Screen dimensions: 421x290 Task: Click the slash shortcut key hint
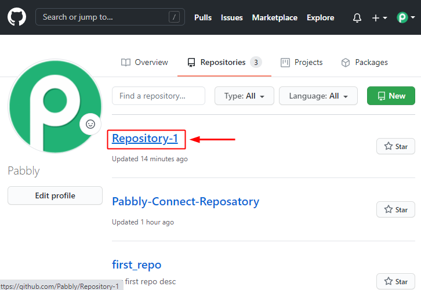174,17
